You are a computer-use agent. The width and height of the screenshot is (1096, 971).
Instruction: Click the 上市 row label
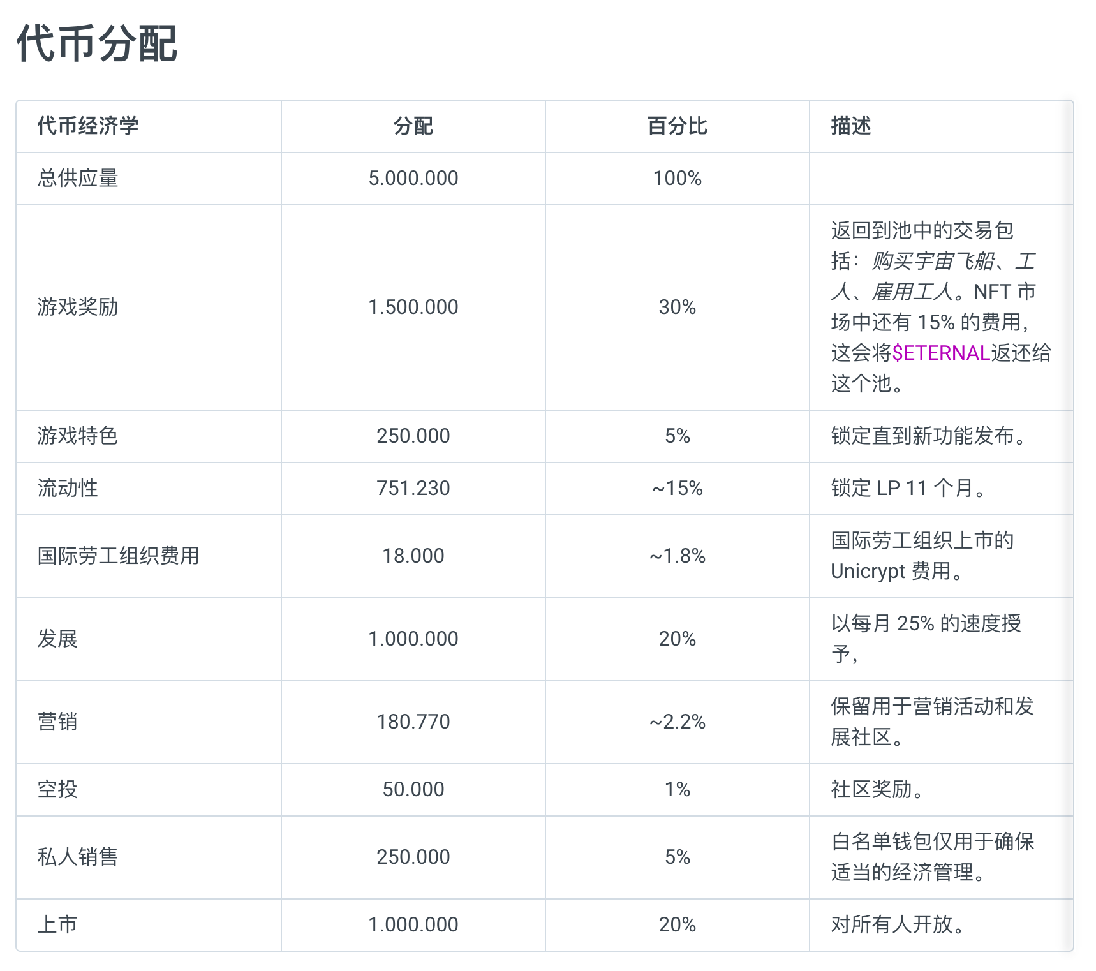point(57,924)
